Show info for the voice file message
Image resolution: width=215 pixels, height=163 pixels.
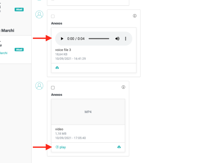(135, 16)
